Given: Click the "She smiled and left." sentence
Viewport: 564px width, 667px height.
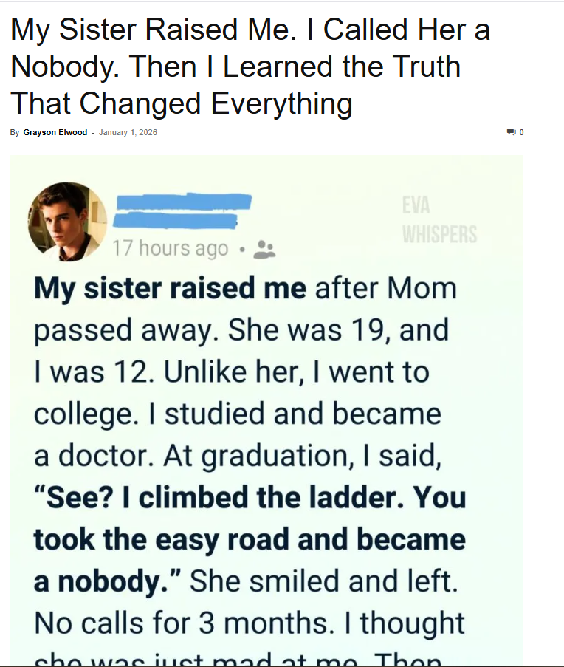Looking at the screenshot, I should (x=323, y=581).
